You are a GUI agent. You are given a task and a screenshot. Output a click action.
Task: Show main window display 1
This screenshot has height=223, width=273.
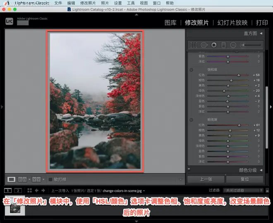(8, 191)
